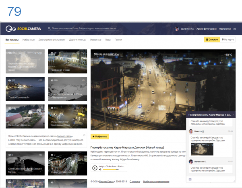This screenshot has width=242, height=188.
Task: Close the chat comments panel
Action: tap(233, 114)
